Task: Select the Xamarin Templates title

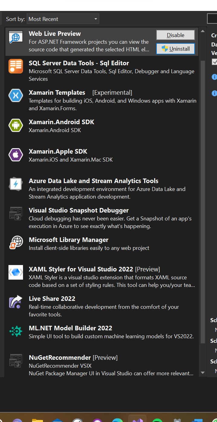Action: pos(57,93)
